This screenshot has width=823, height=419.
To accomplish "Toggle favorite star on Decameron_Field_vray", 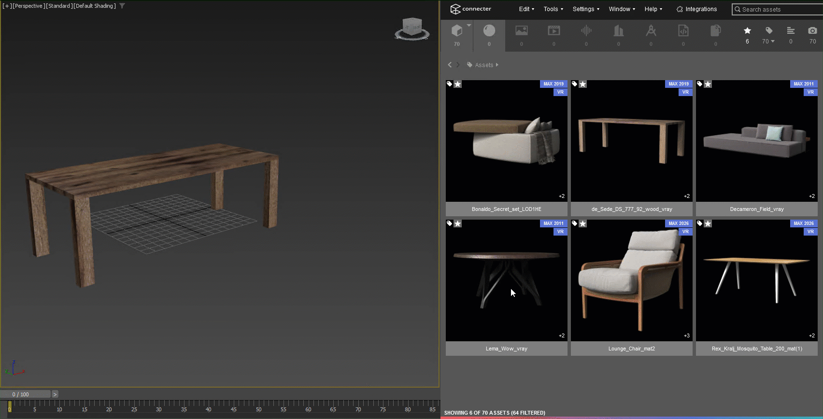I will [x=708, y=84].
